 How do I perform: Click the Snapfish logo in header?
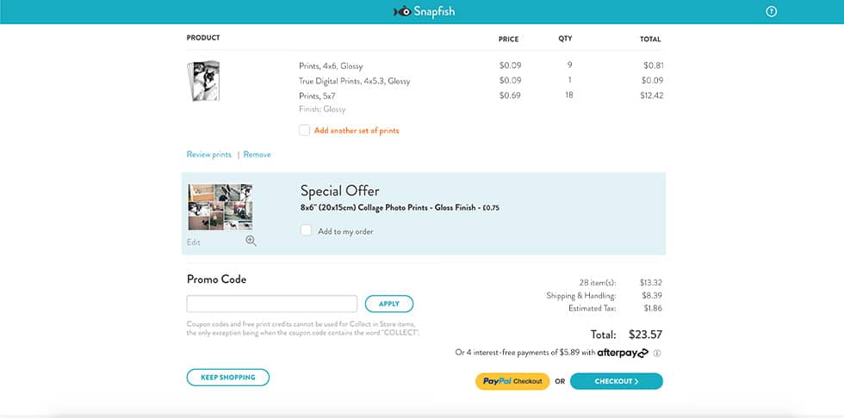click(424, 11)
